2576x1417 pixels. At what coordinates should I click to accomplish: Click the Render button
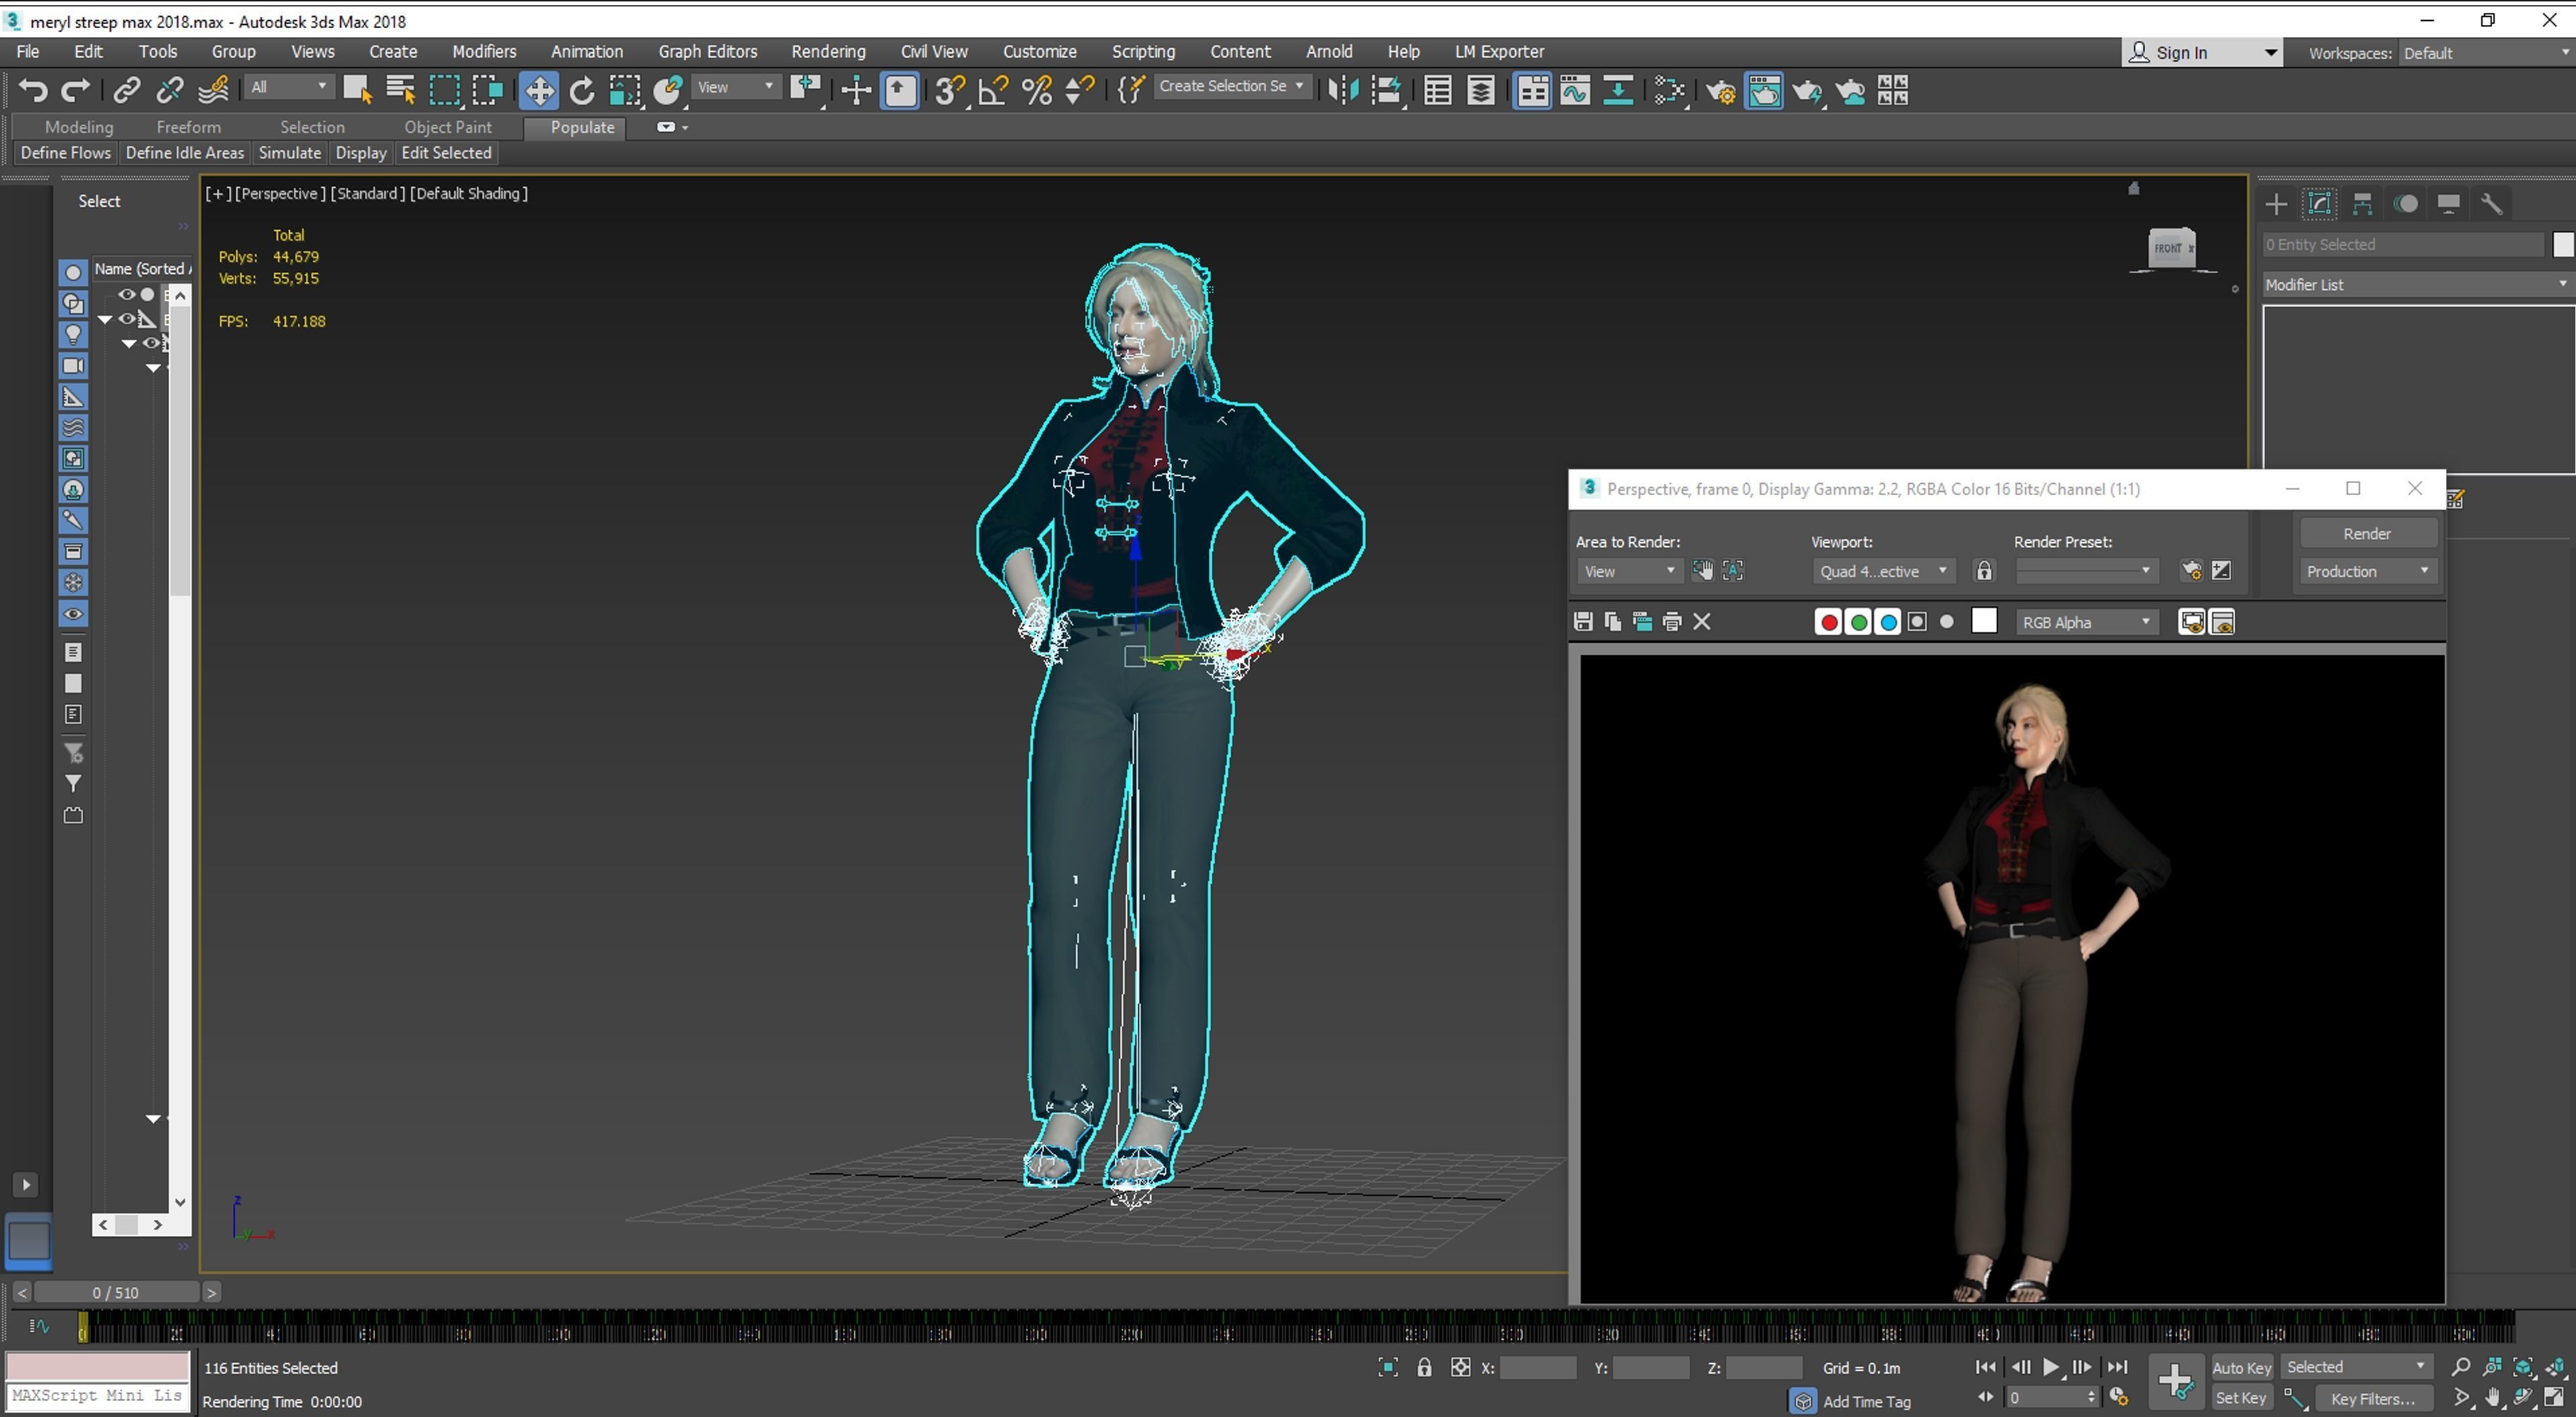[x=2367, y=533]
